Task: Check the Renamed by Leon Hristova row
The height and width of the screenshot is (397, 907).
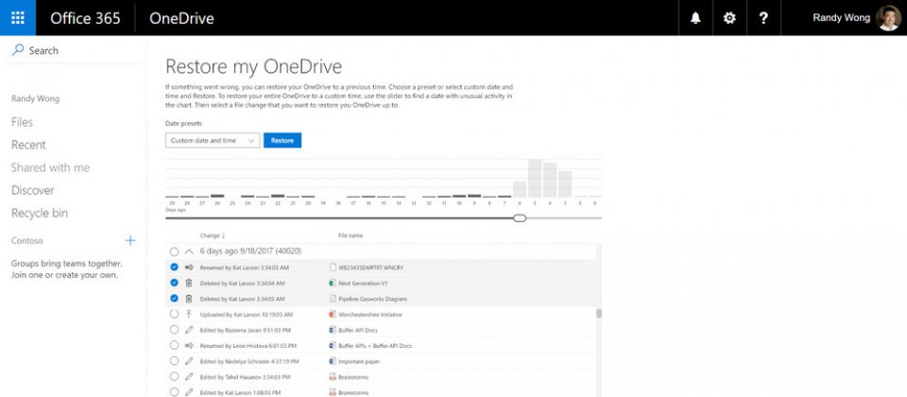Action: tap(174, 346)
